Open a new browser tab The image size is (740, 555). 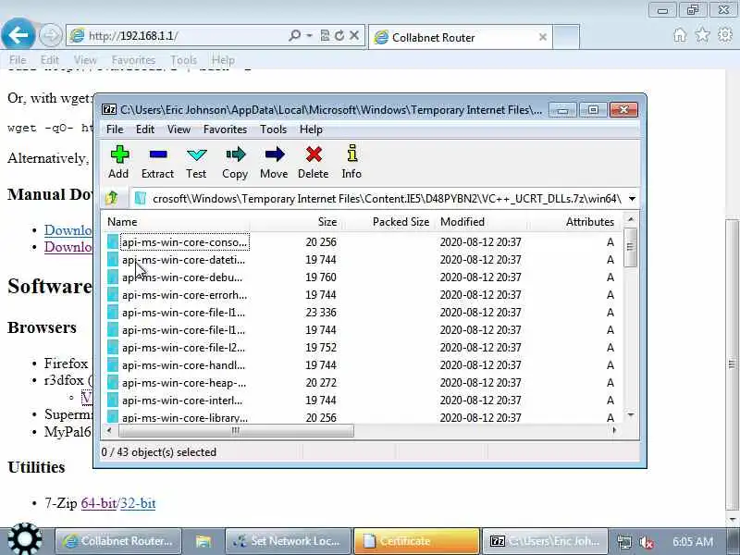pyautogui.click(x=566, y=37)
